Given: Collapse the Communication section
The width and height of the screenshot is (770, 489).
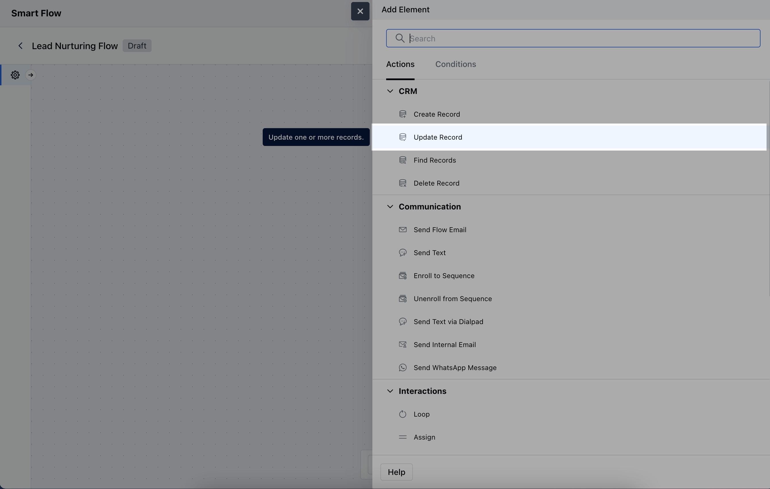Looking at the screenshot, I should click(390, 207).
